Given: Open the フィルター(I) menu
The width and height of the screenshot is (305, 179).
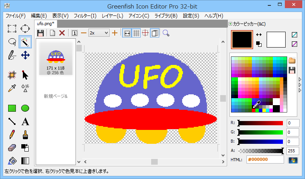Looking at the screenshot, I should coord(85,16).
